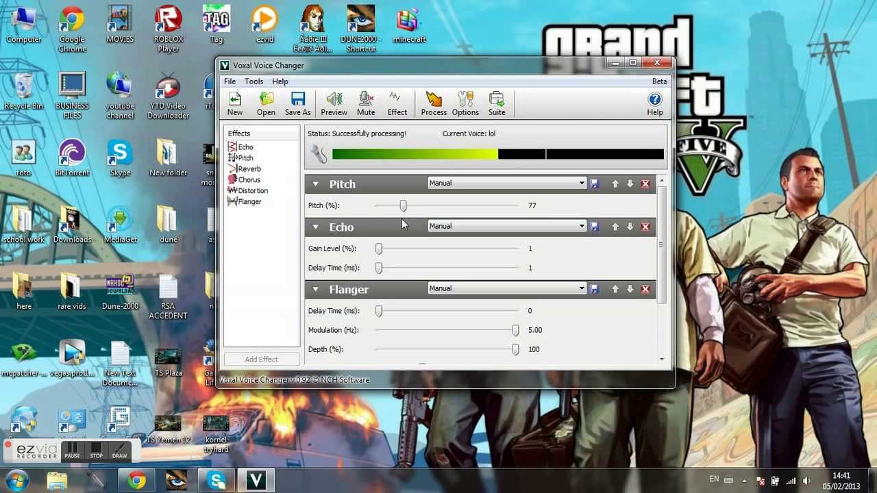Click the Effect toolbar icon
877x493 pixels.
[x=397, y=103]
